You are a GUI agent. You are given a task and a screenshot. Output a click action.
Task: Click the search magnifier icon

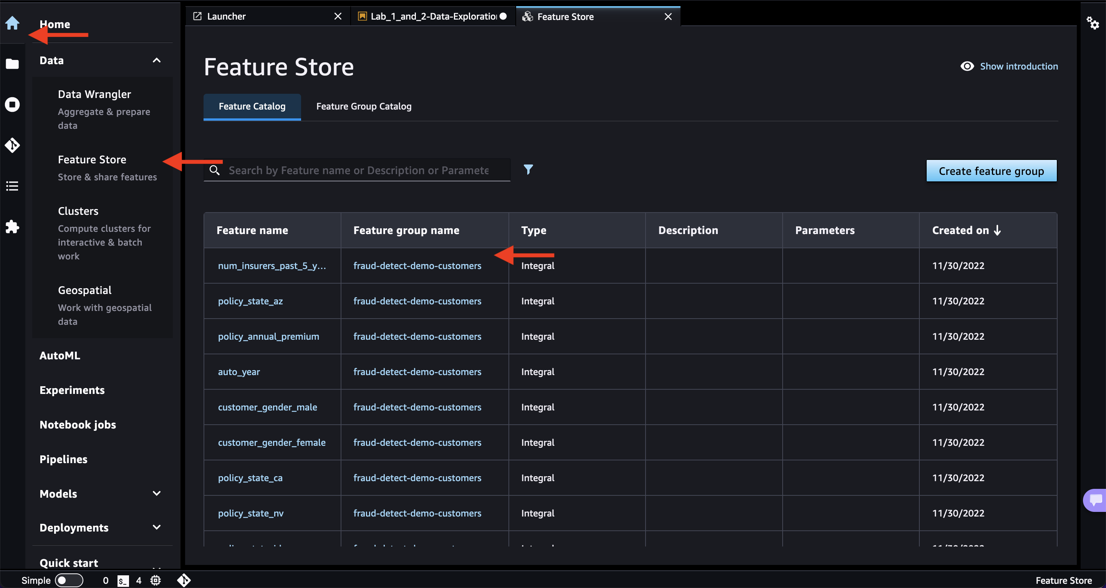(x=214, y=170)
